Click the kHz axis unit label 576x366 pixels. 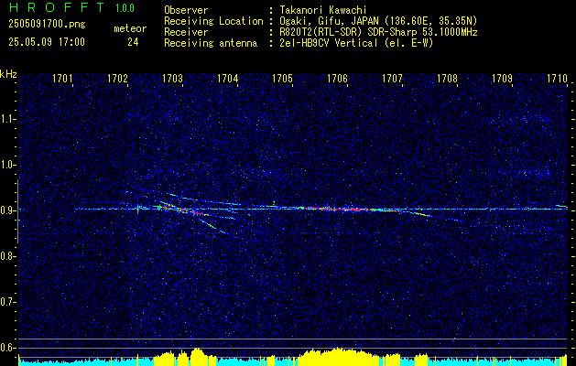(8, 74)
